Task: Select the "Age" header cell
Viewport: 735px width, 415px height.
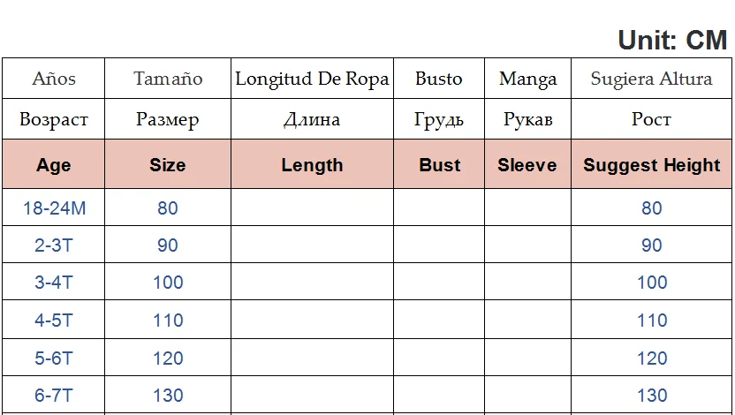Action: tap(54, 165)
